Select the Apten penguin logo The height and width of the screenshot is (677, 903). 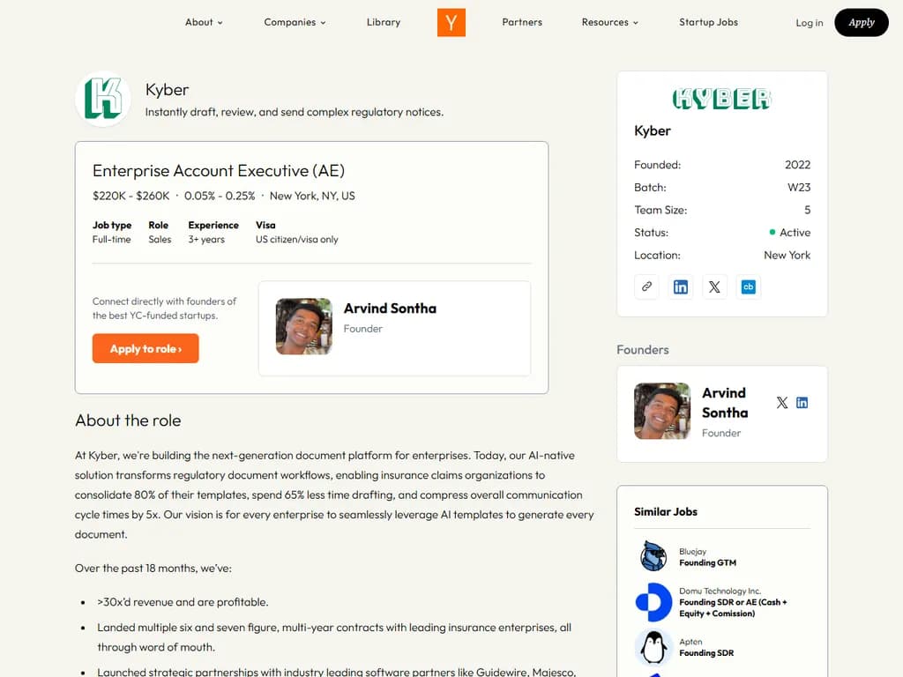click(x=652, y=647)
